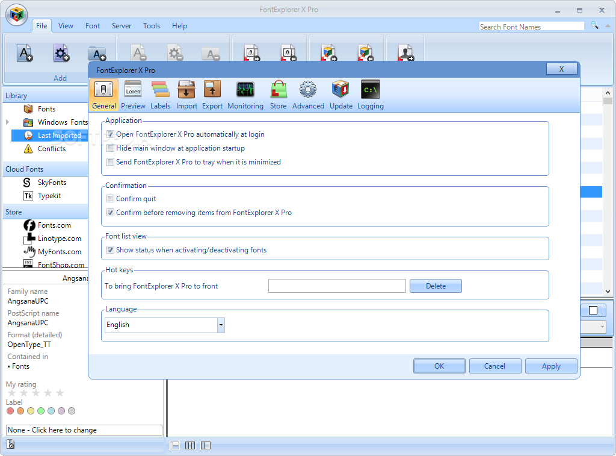
Task: Select the green label color circle
Action: (41, 411)
